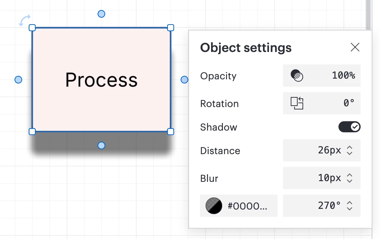Screen dimensions: 380x239
Task: Click the opacity icon in Object settings
Action: point(297,76)
